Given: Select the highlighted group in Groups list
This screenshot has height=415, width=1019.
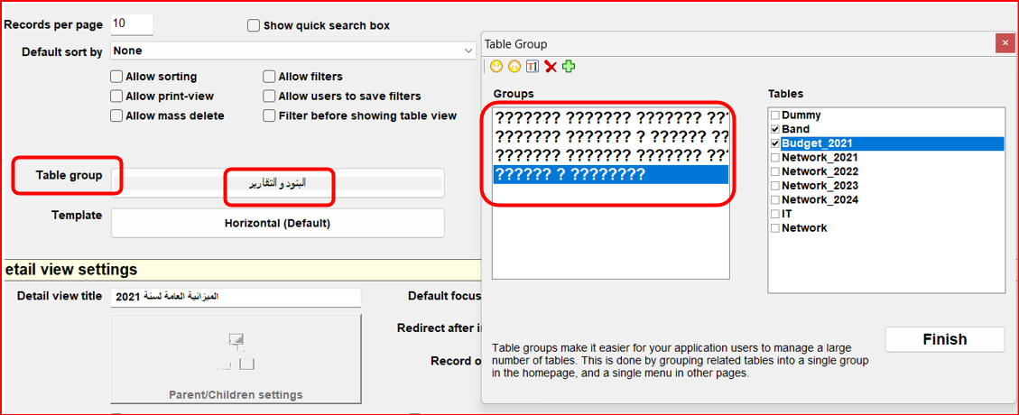Looking at the screenshot, I should 610,175.
